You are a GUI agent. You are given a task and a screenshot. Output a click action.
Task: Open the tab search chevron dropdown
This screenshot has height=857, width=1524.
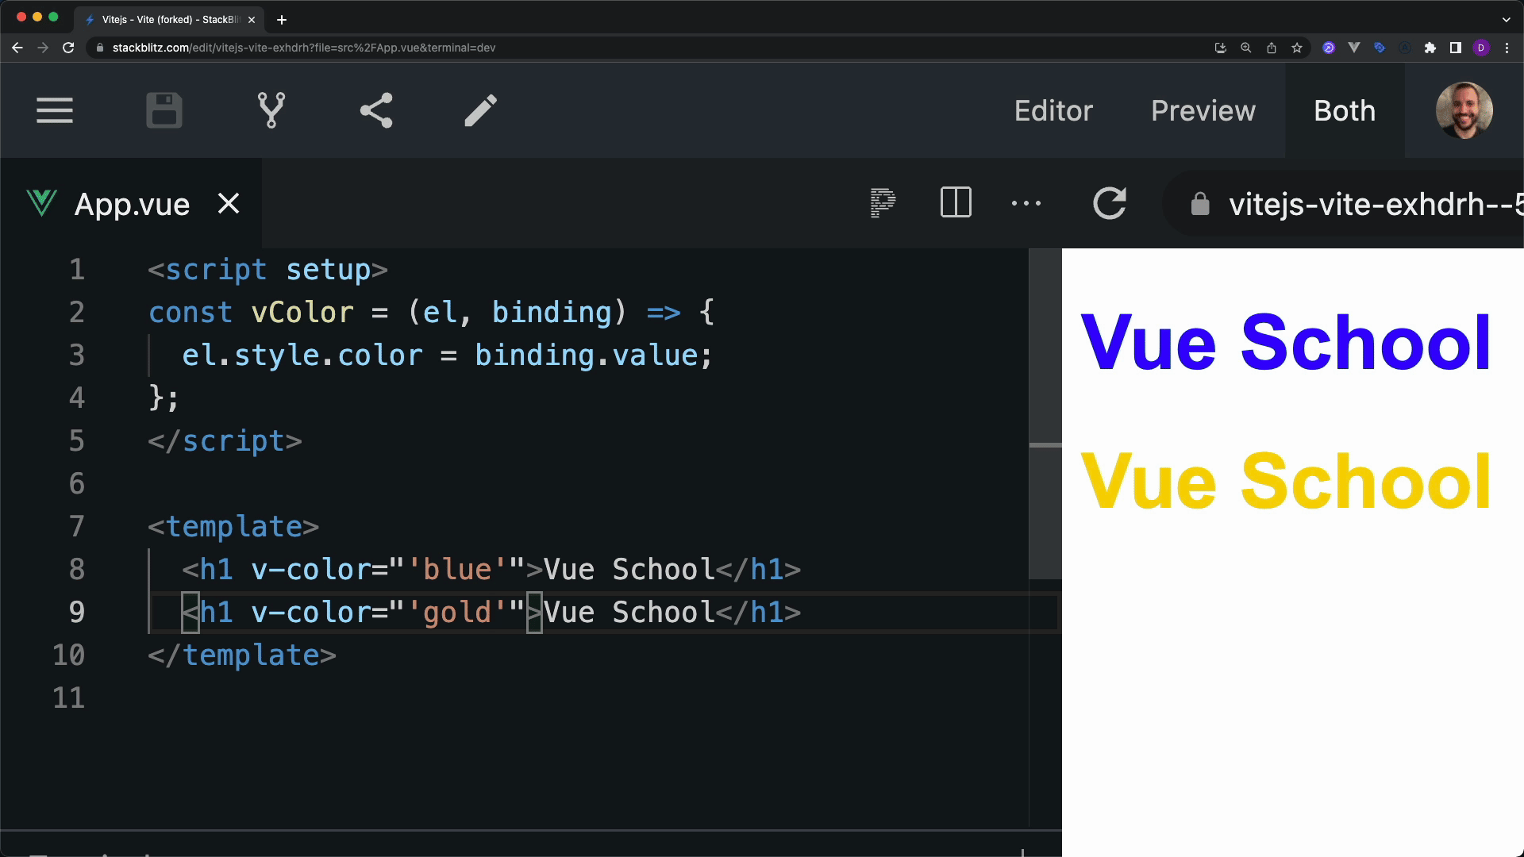[1506, 19]
